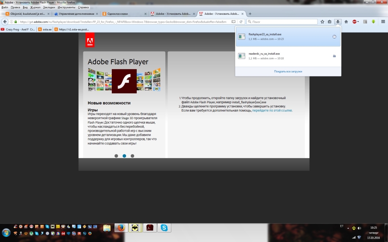Screen dimensions: 388x242
Task: Open 'Crazy Frog - Axel F' bookmark
Action: 18,29
